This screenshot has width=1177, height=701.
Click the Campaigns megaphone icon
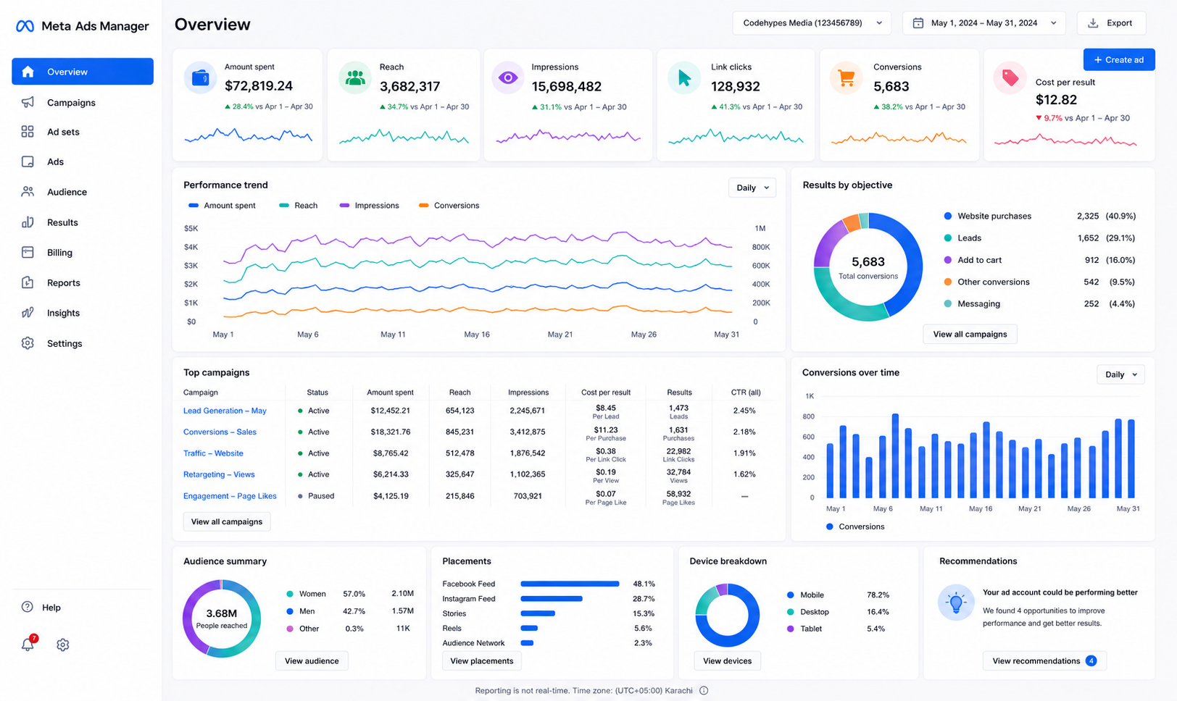click(x=28, y=102)
